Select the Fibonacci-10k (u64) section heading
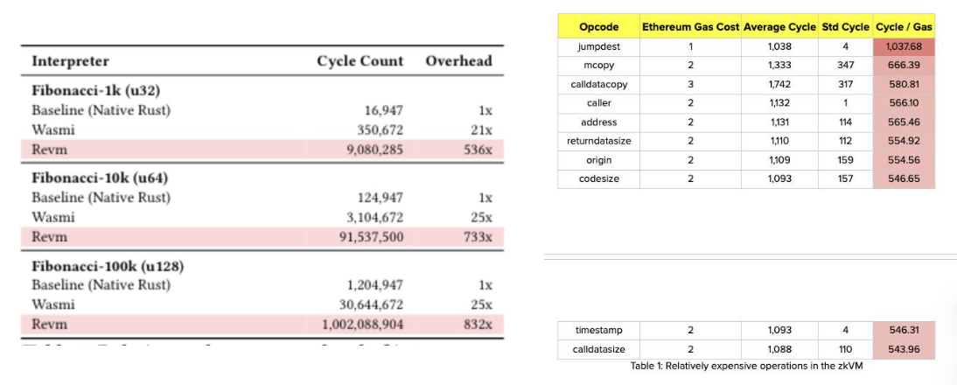Viewport: 957px width, 385px height. tap(100, 178)
